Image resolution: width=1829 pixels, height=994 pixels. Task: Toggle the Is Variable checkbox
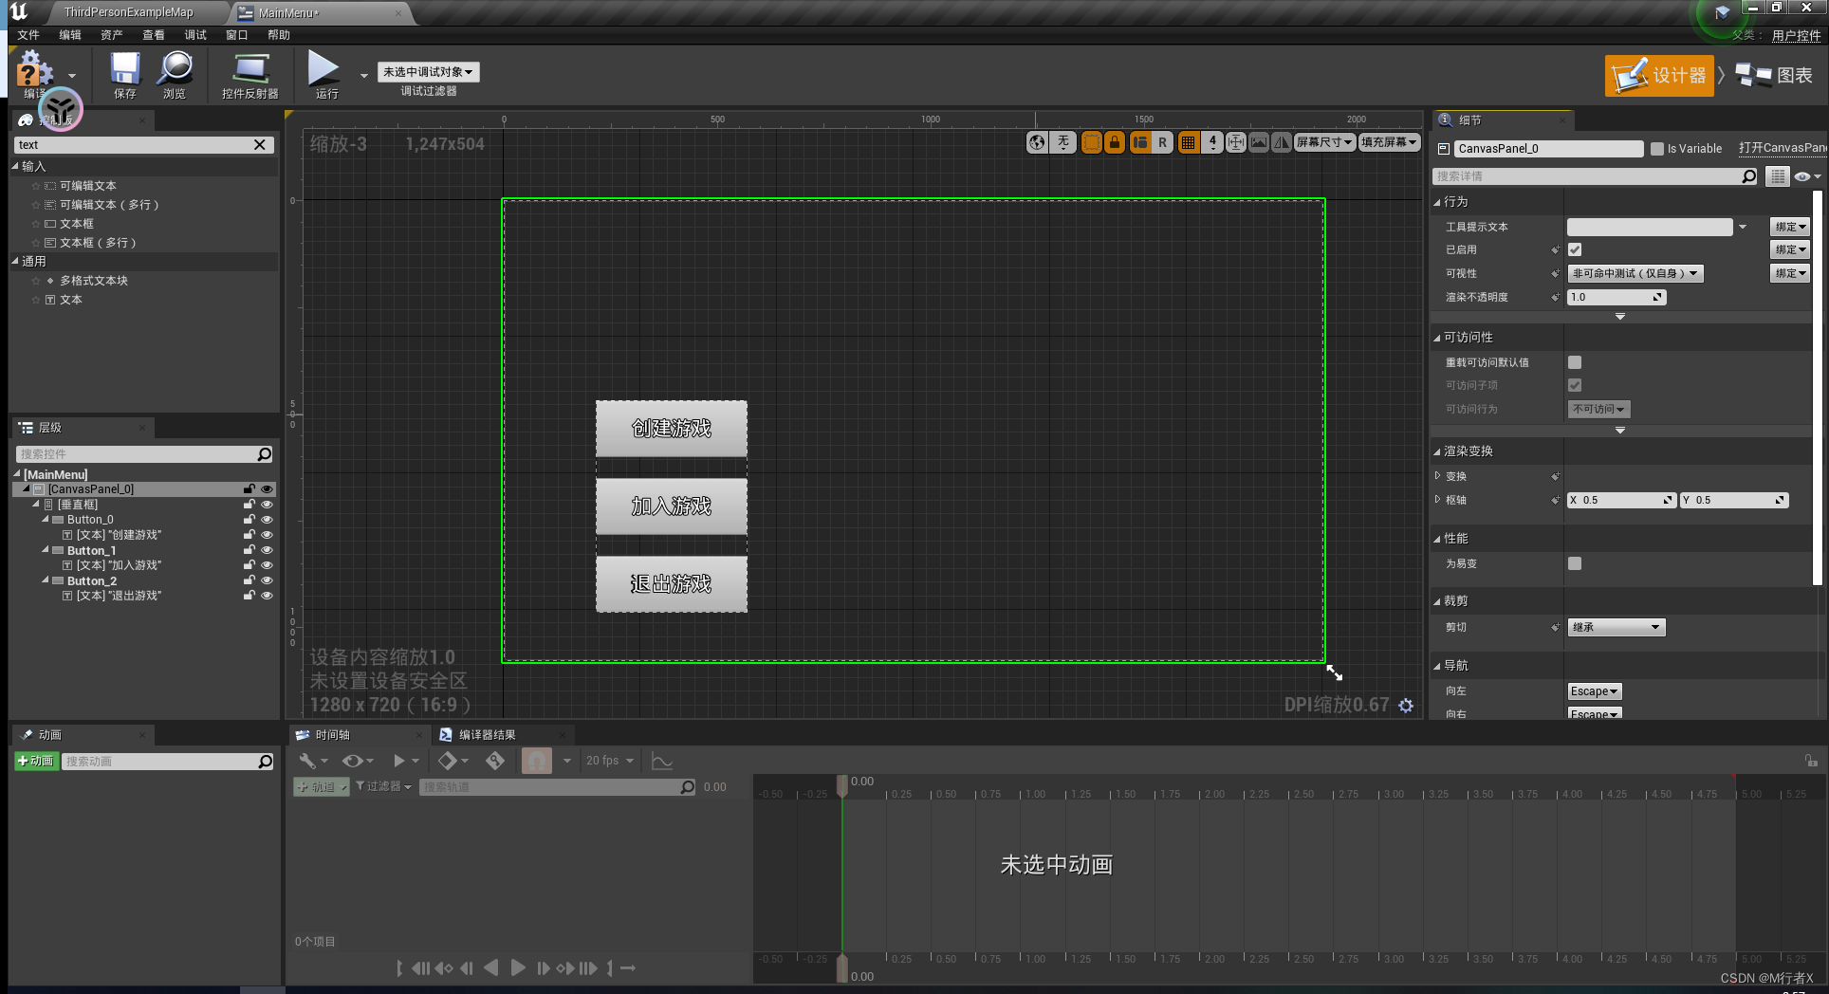[1657, 149]
